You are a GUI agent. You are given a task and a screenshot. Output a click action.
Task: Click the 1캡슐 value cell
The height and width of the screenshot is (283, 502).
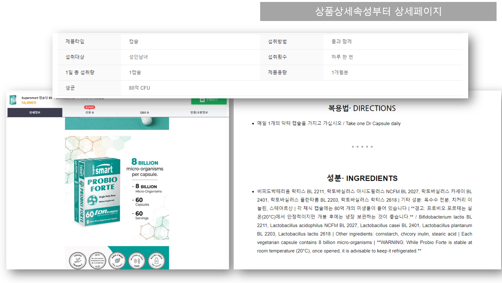191,73
